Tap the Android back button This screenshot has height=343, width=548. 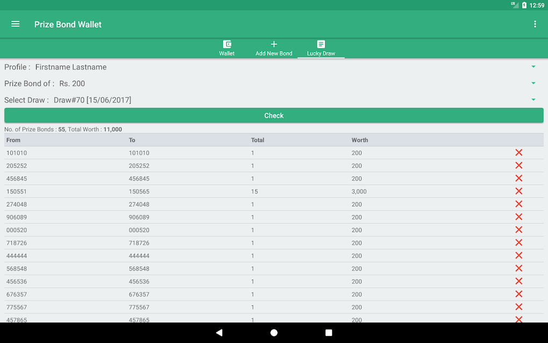[219, 332]
